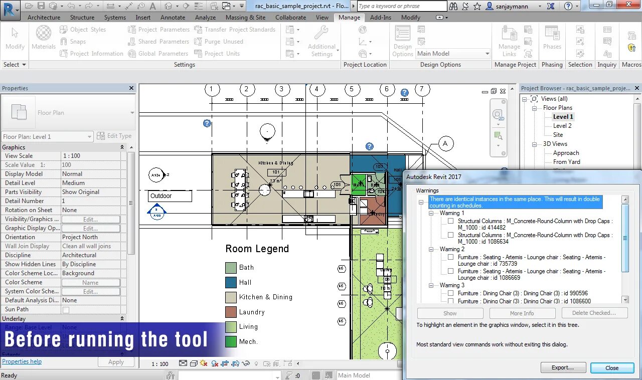Image resolution: width=642 pixels, height=380 pixels.
Task: Click the Color Scheme Name button
Action: [91, 282]
